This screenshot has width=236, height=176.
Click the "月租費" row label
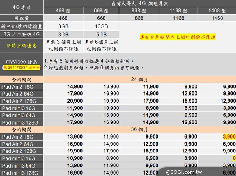(x=21, y=18)
